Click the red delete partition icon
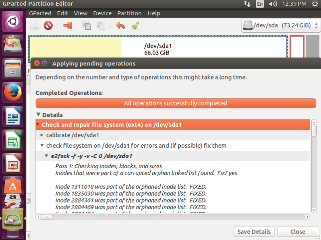Image resolution: width=321 pixels, height=240 pixels. tap(48, 26)
